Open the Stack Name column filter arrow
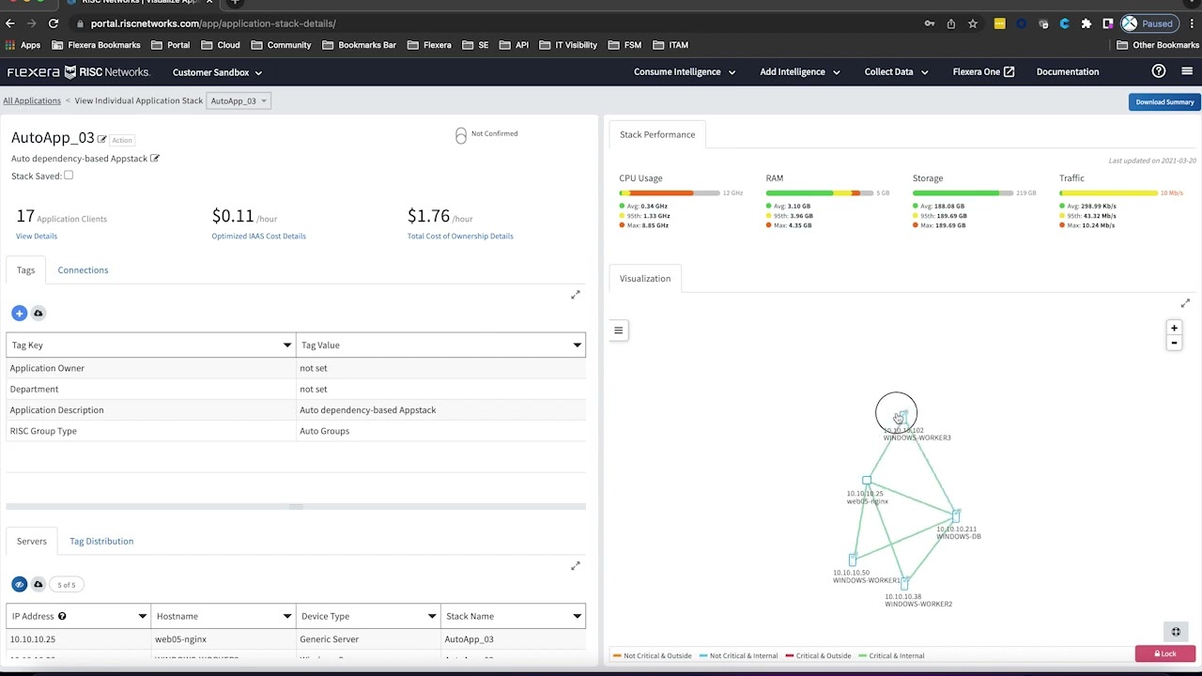Screen dimensions: 1202x676 (577, 617)
